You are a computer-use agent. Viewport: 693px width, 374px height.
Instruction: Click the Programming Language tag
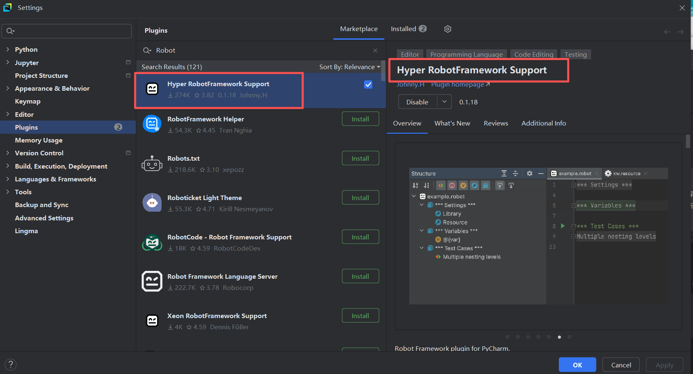(466, 54)
